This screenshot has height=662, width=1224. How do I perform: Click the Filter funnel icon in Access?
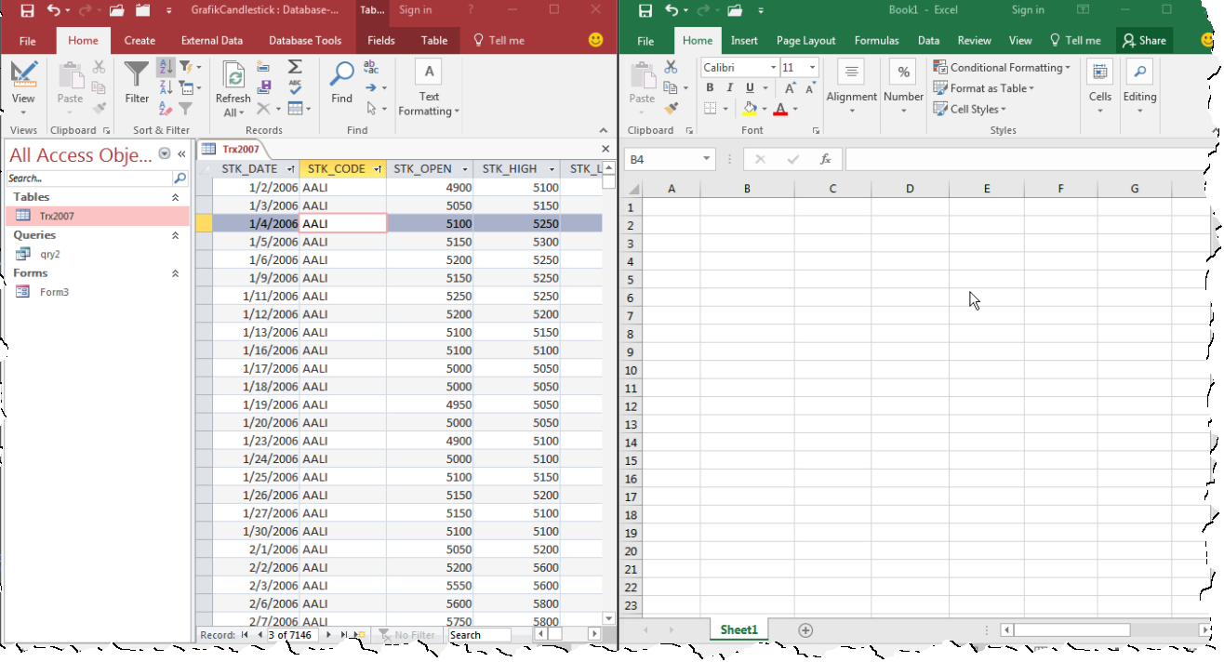pos(137,74)
